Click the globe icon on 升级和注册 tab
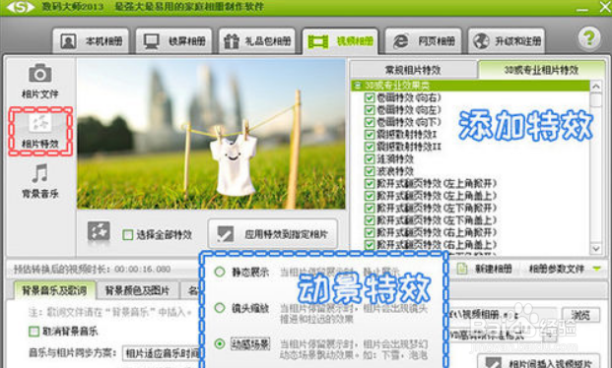Screen dimensions: 612x368 click(481, 40)
